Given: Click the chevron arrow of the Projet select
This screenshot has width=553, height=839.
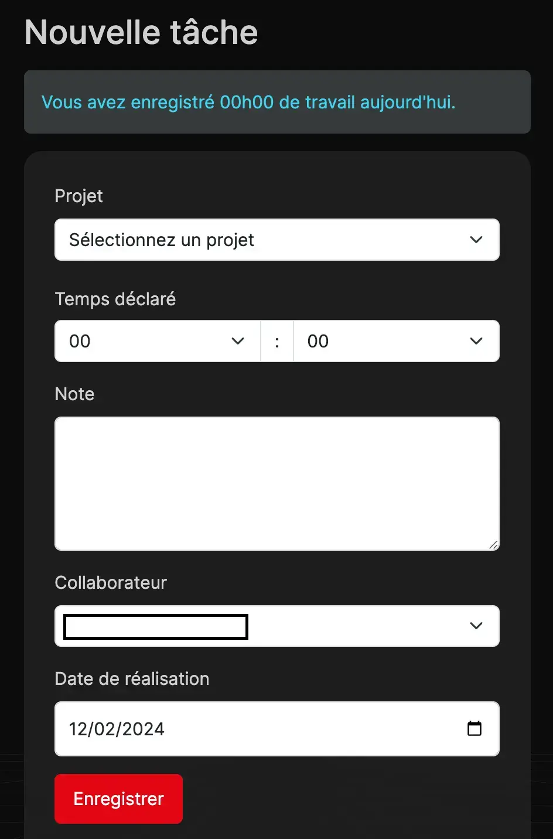Looking at the screenshot, I should coord(476,240).
